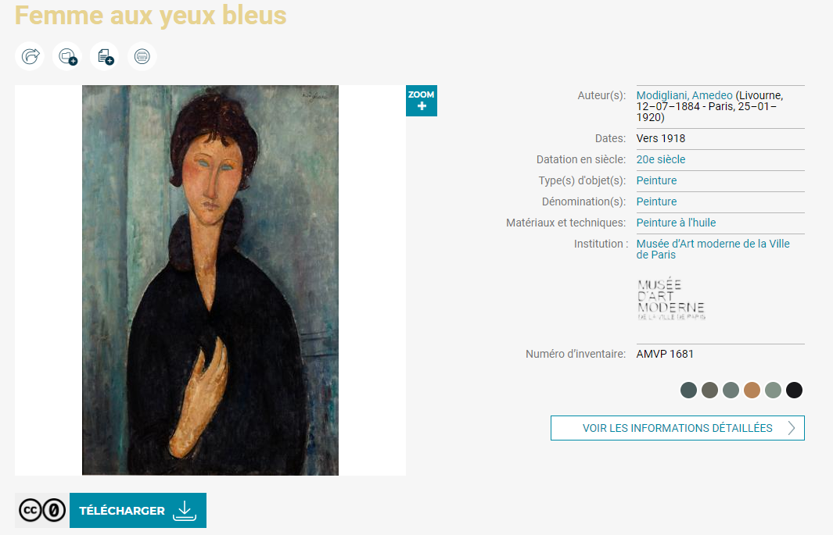Image resolution: width=833 pixels, height=535 pixels.
Task: Open the print icon
Action: click(x=142, y=55)
